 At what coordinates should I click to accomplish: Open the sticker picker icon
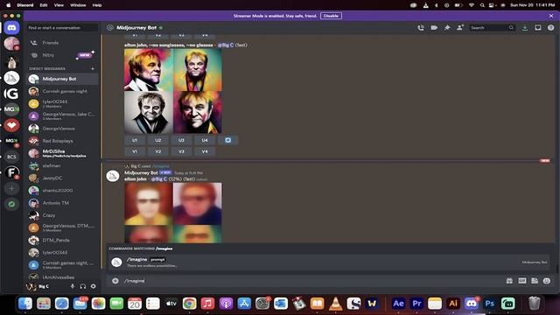click(535, 281)
